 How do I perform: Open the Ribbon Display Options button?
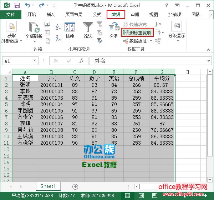coord(177,5)
